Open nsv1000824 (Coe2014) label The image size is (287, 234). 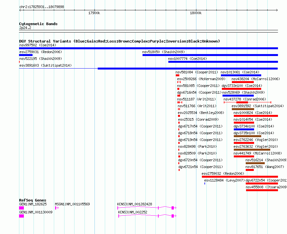(253, 113)
